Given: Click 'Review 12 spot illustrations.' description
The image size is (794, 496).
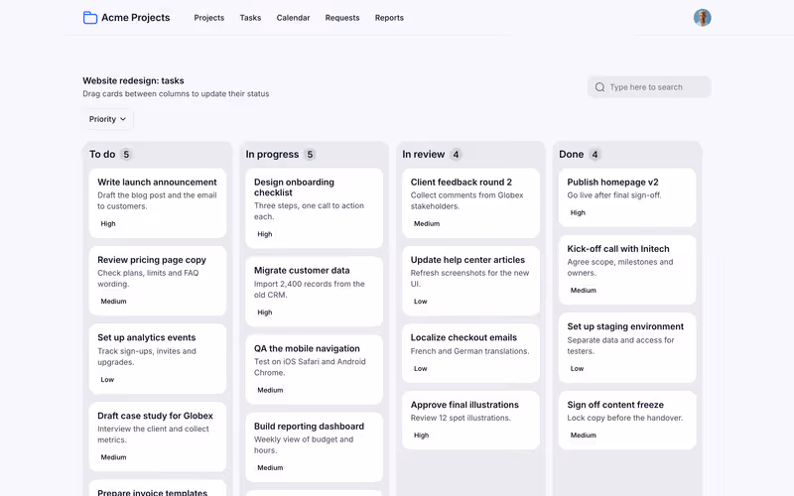Looking at the screenshot, I should [461, 418].
